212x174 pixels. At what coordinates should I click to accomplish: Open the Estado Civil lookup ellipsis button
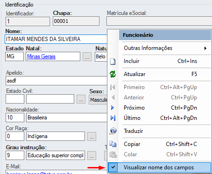point(81,99)
